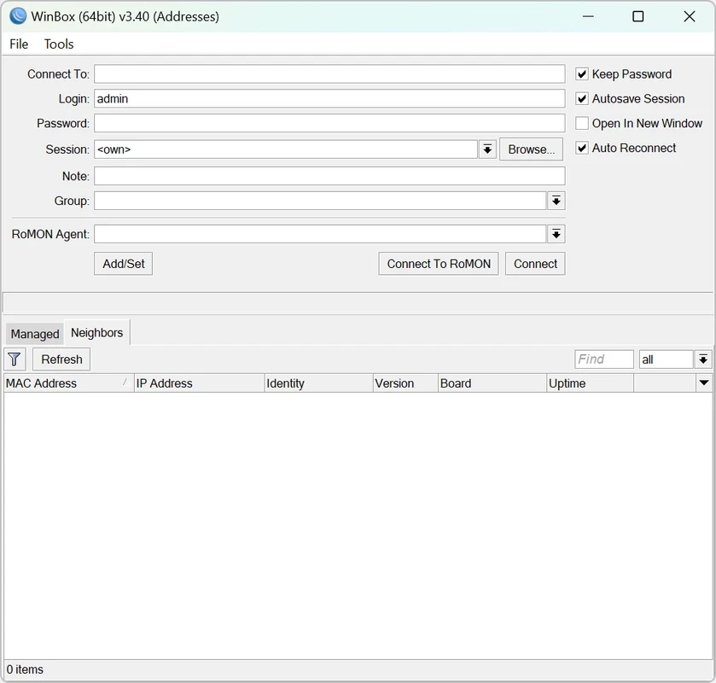The width and height of the screenshot is (716, 683).
Task: Uncheck Keep Password option
Action: (582, 74)
